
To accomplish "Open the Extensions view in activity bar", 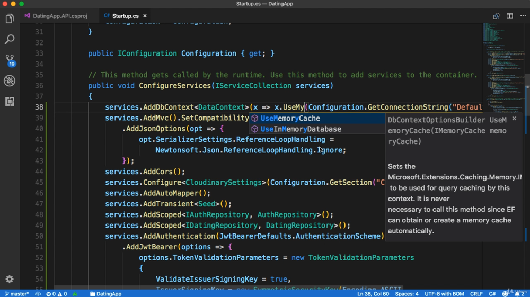I will [10, 101].
